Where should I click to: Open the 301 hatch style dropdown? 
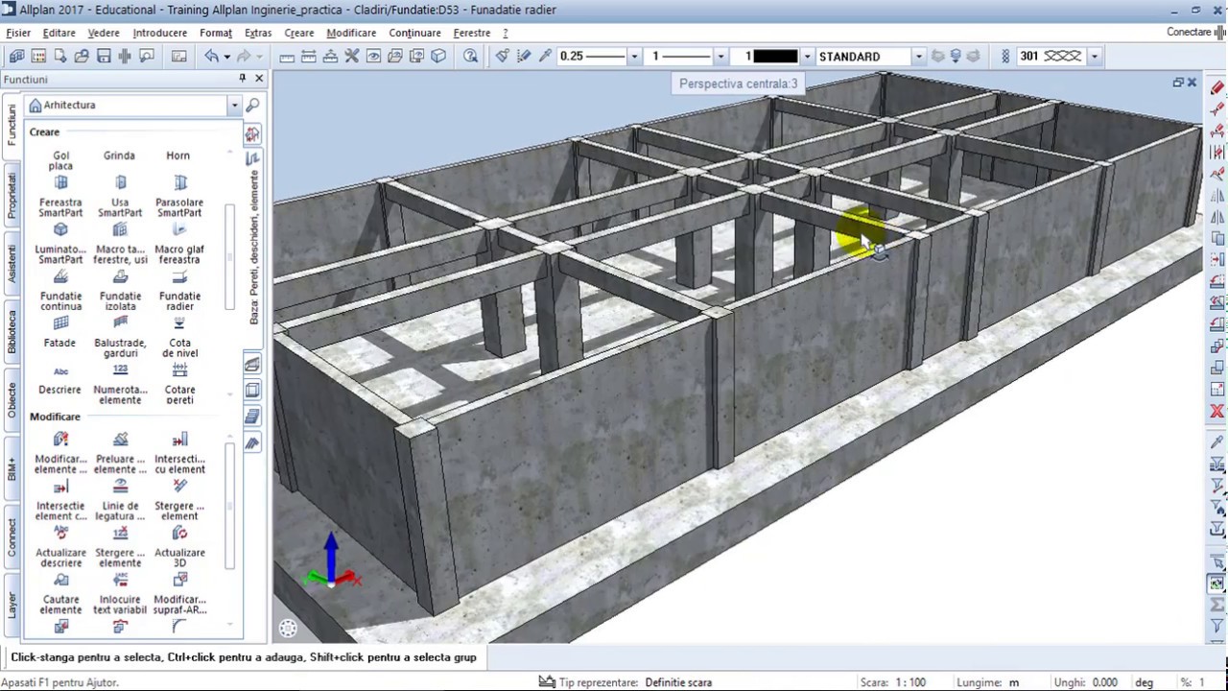tap(1094, 57)
